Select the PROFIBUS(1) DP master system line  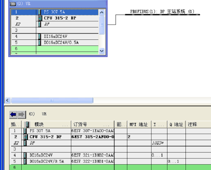tap(162, 15)
